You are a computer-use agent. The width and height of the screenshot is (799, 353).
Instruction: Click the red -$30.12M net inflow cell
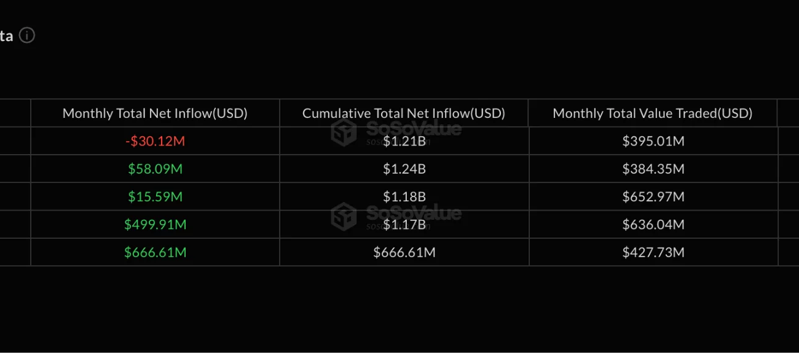155,141
